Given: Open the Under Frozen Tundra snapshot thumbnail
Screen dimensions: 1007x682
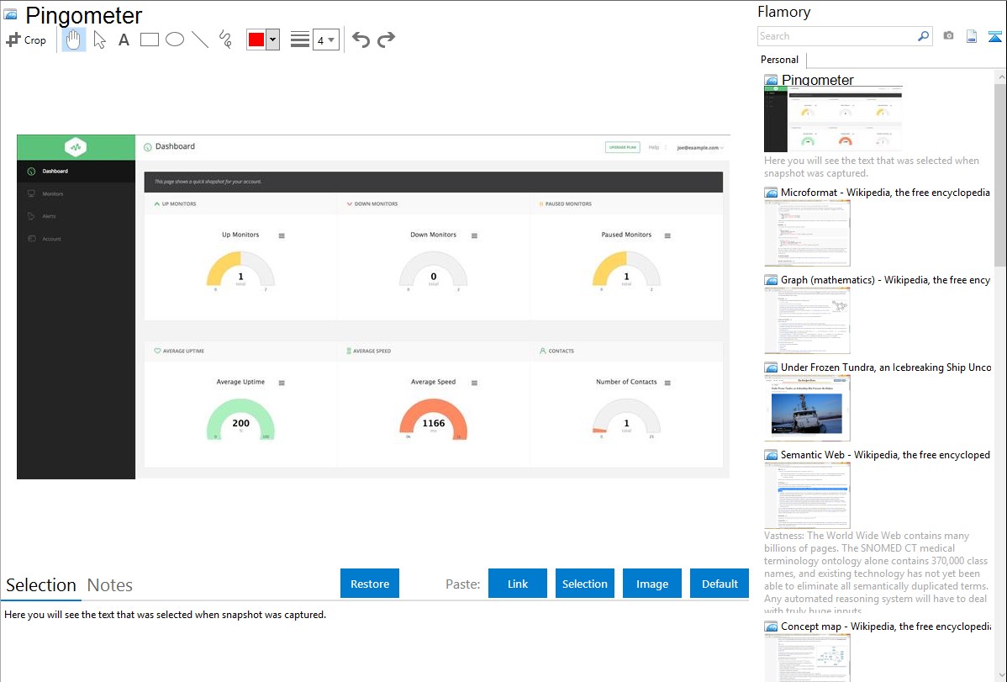Looking at the screenshot, I should [x=807, y=408].
